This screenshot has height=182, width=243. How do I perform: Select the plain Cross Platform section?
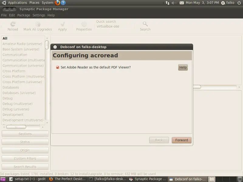click(23, 71)
